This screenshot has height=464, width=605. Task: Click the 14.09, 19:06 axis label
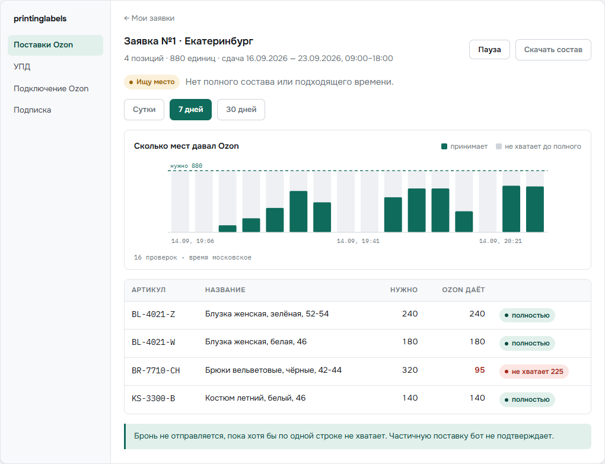193,241
